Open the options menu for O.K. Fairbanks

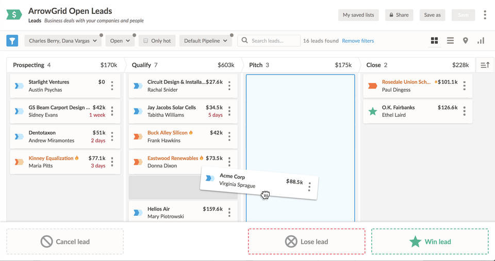464,111
